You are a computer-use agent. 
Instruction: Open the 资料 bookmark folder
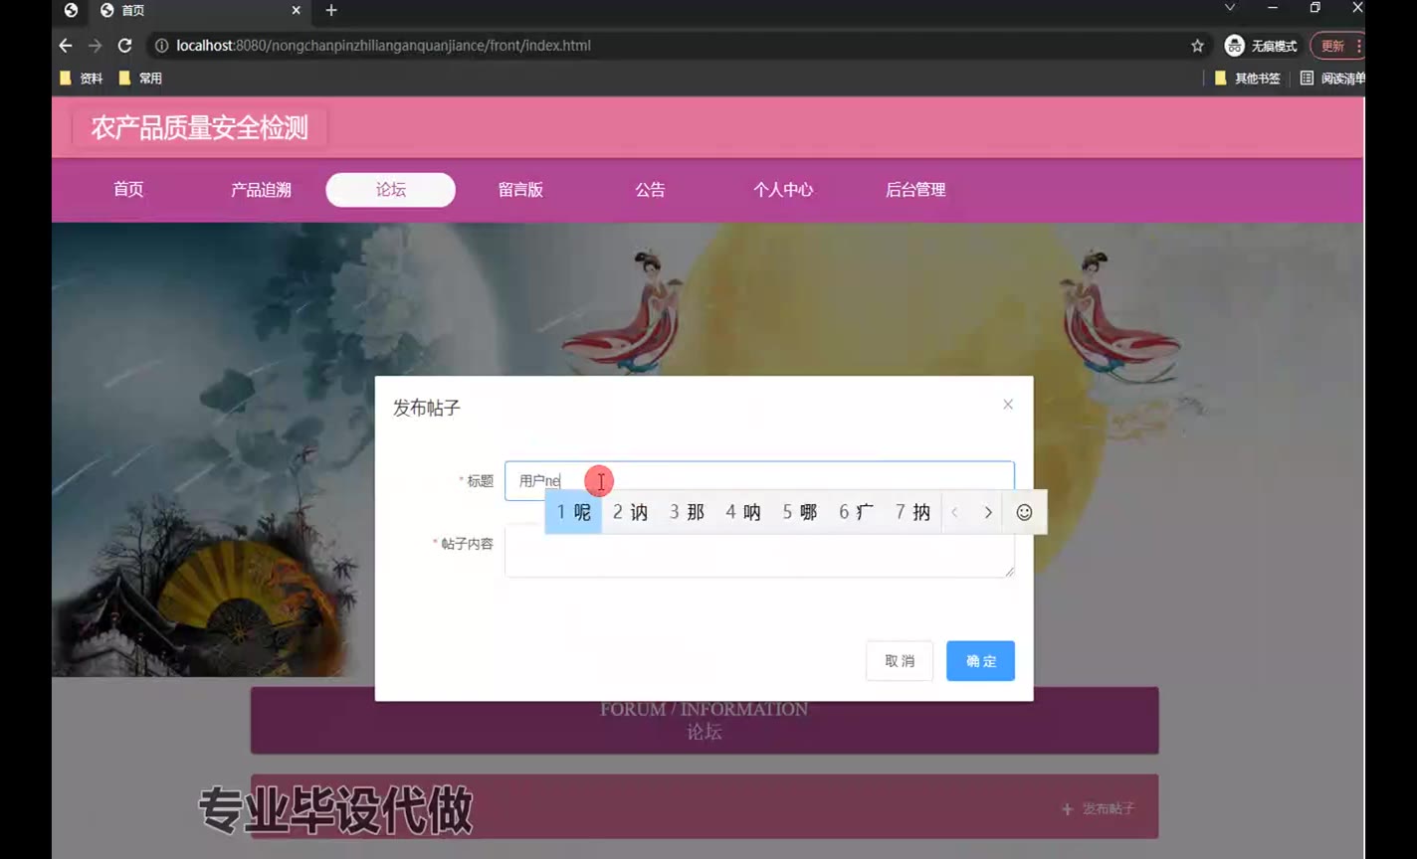82,79
